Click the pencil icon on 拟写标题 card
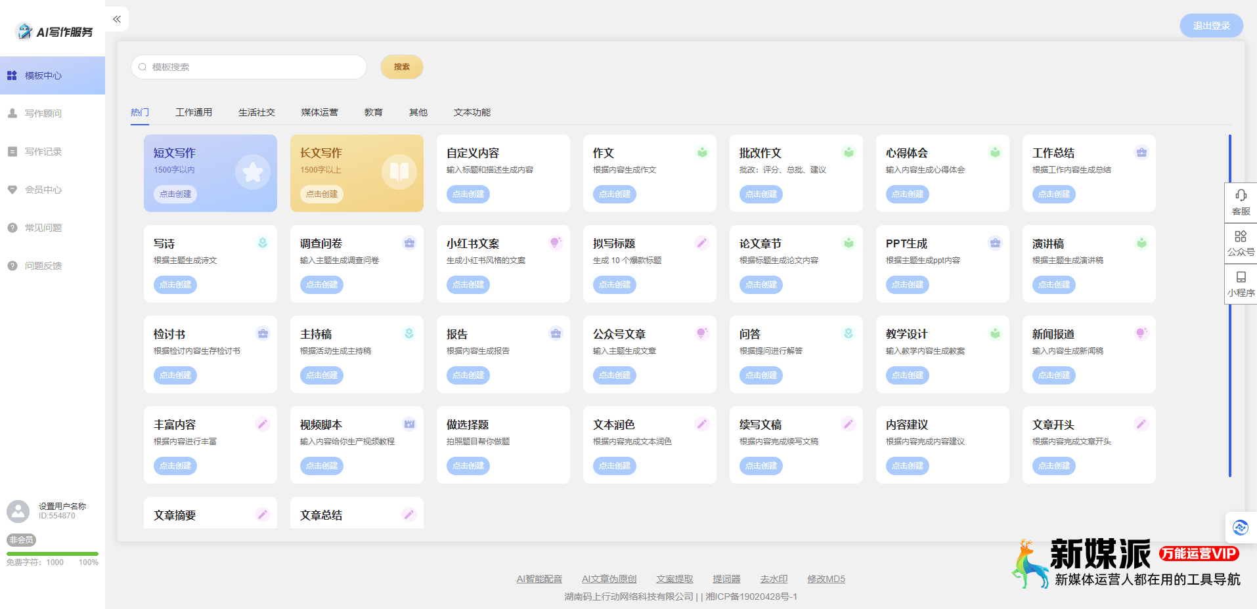The width and height of the screenshot is (1257, 609). pyautogui.click(x=702, y=243)
